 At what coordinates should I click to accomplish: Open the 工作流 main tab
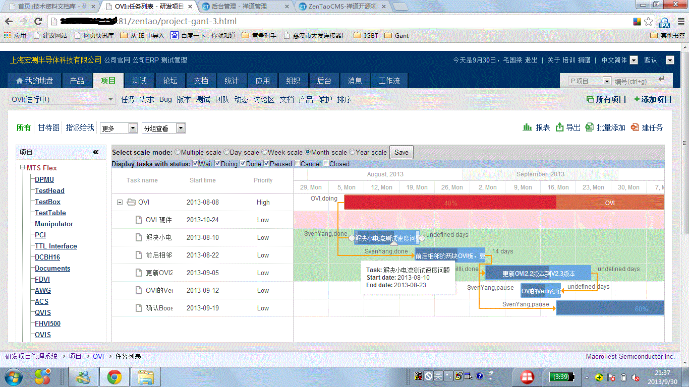389,81
